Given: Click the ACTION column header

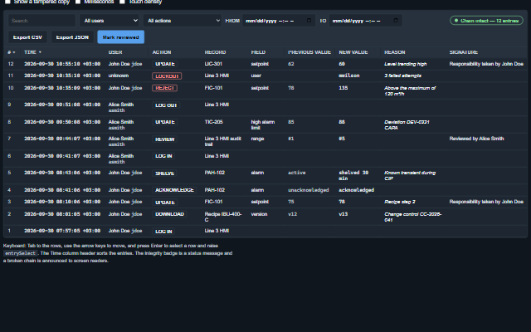Looking at the screenshot, I should coord(162,52).
